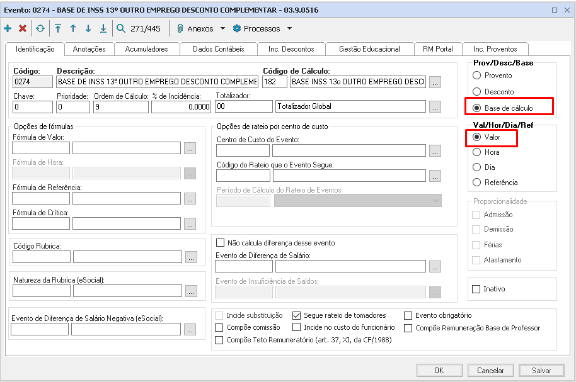
Task: Go to previous record up arrow
Action: point(73,28)
